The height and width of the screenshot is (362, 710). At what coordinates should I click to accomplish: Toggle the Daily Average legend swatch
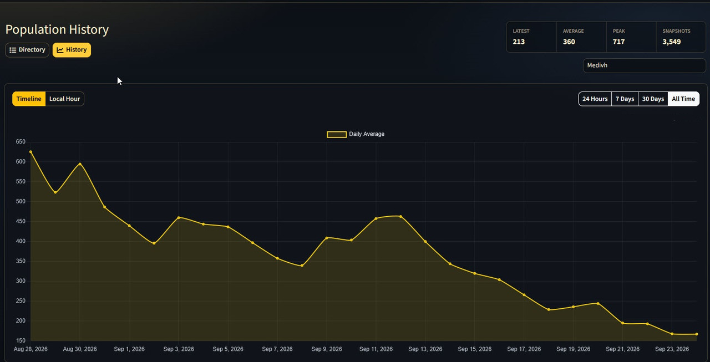[x=337, y=134]
